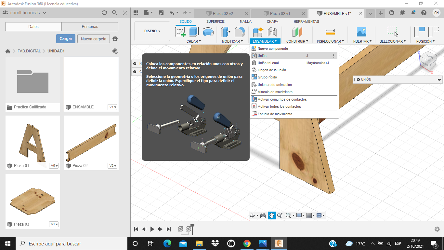Click the Revolve tool icon
This screenshot has height=250, width=444.
pyautogui.click(x=208, y=32)
